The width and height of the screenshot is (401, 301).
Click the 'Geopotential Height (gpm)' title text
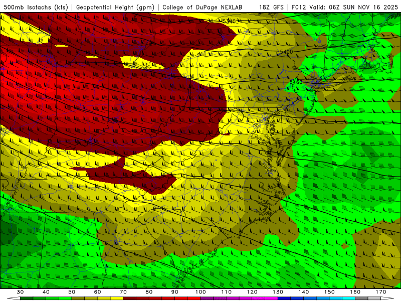[115, 7]
